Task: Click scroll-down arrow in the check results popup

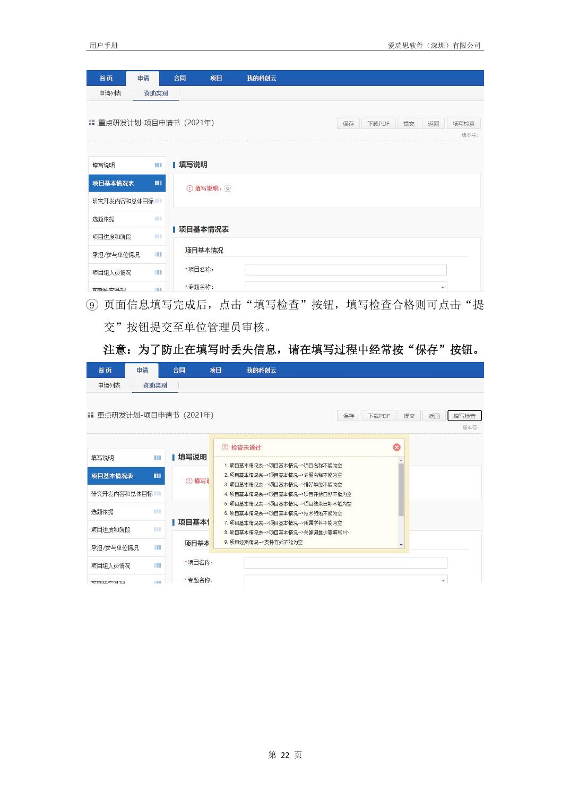Action: pyautogui.click(x=401, y=545)
